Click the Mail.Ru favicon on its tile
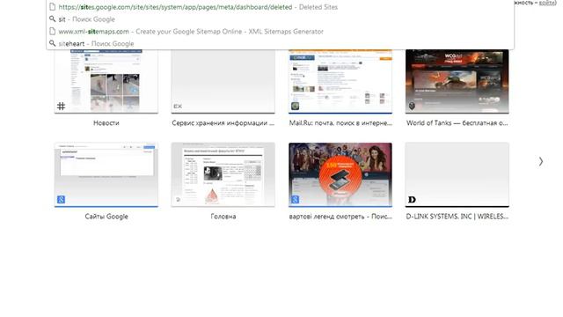The width and height of the screenshot is (563, 317). click(x=295, y=106)
